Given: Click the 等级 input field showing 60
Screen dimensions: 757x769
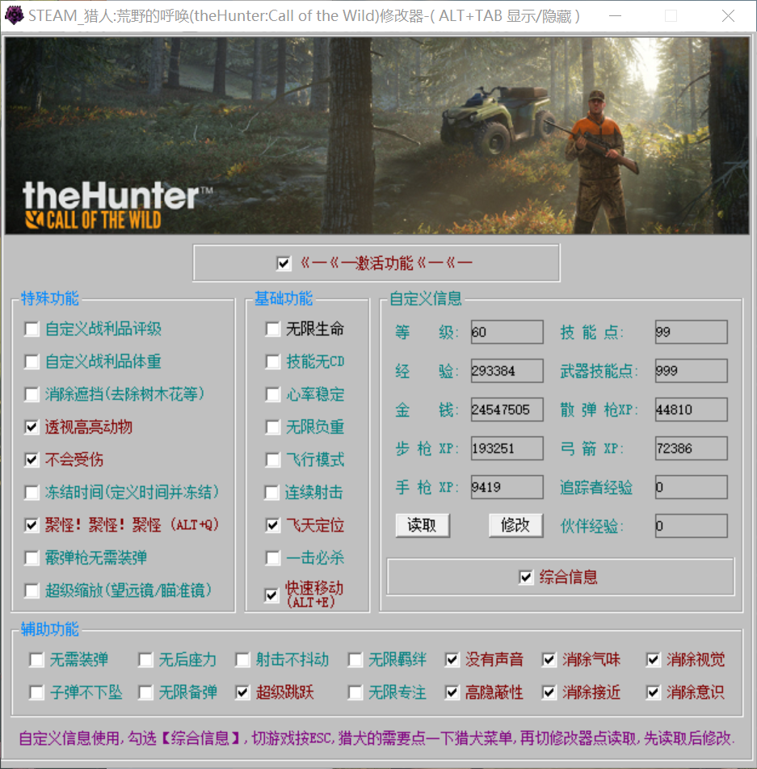Looking at the screenshot, I should [x=507, y=332].
